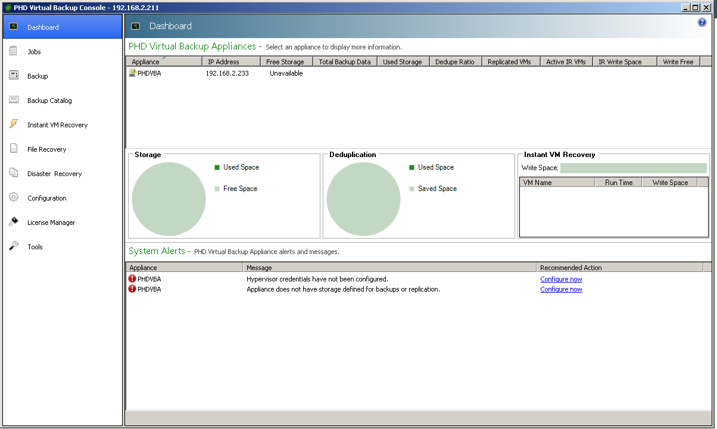Click the Tools wrench icon
The image size is (717, 429).
pos(14,246)
